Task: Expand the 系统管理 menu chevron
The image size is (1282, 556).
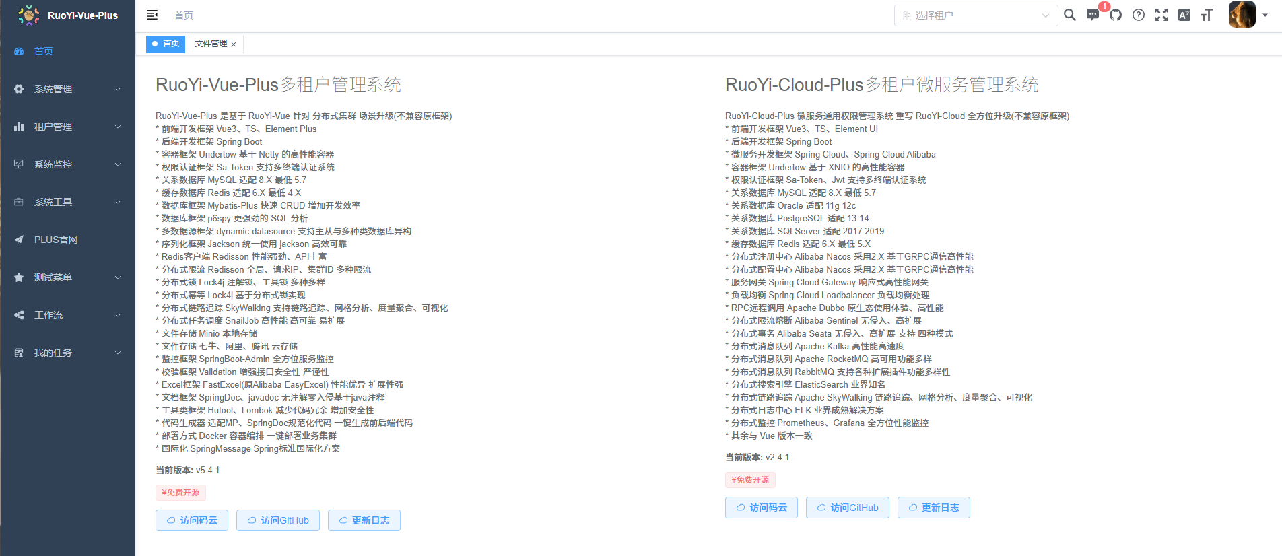Action: click(118, 89)
